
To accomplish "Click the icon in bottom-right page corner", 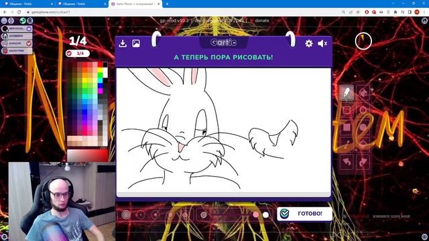I will coord(424,236).
